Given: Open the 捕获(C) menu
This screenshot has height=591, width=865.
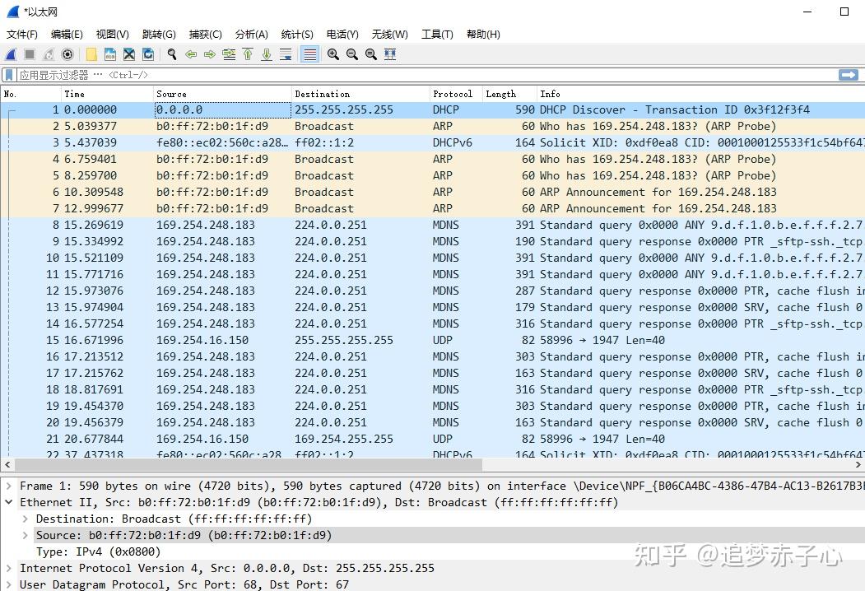Looking at the screenshot, I should [x=205, y=35].
